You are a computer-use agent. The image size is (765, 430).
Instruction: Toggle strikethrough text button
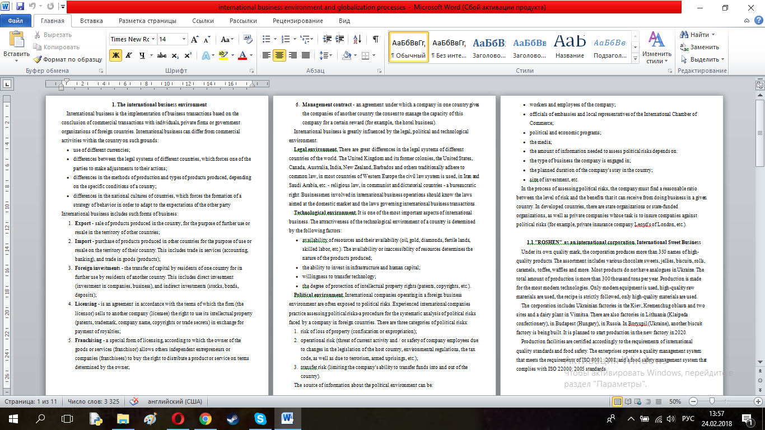[162, 55]
